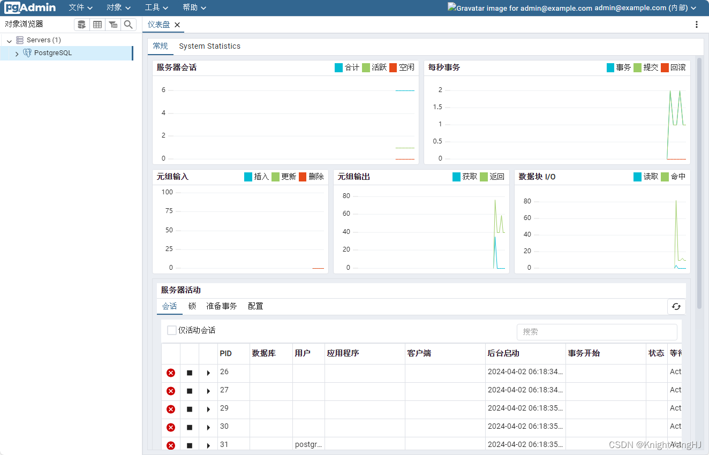Open the 帮助 menu

[x=194, y=7]
